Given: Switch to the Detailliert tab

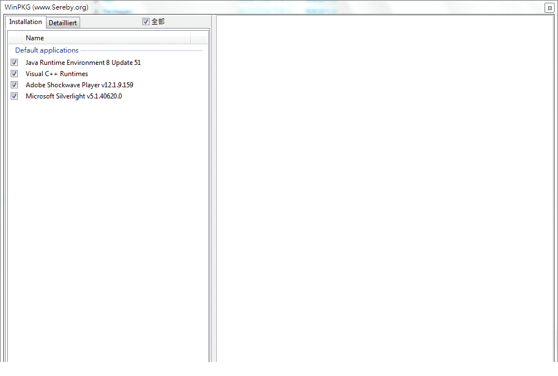Looking at the screenshot, I should (63, 22).
